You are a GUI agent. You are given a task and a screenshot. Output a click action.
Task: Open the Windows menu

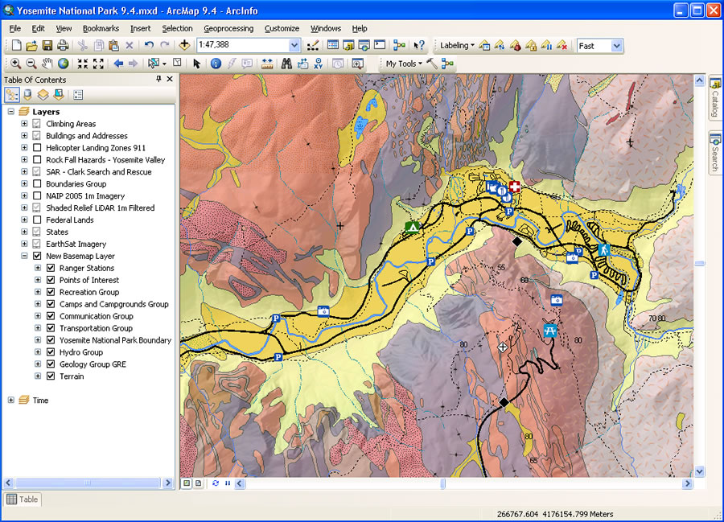326,28
